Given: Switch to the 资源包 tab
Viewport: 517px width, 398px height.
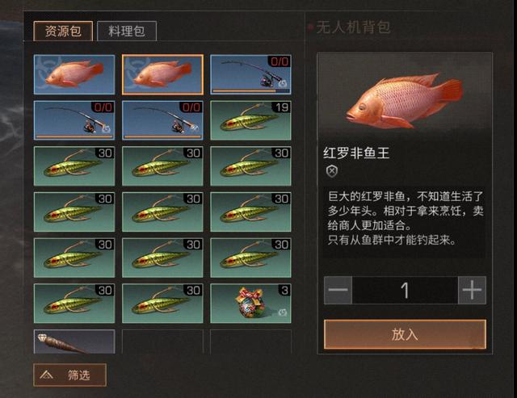Looking at the screenshot, I should [x=63, y=31].
